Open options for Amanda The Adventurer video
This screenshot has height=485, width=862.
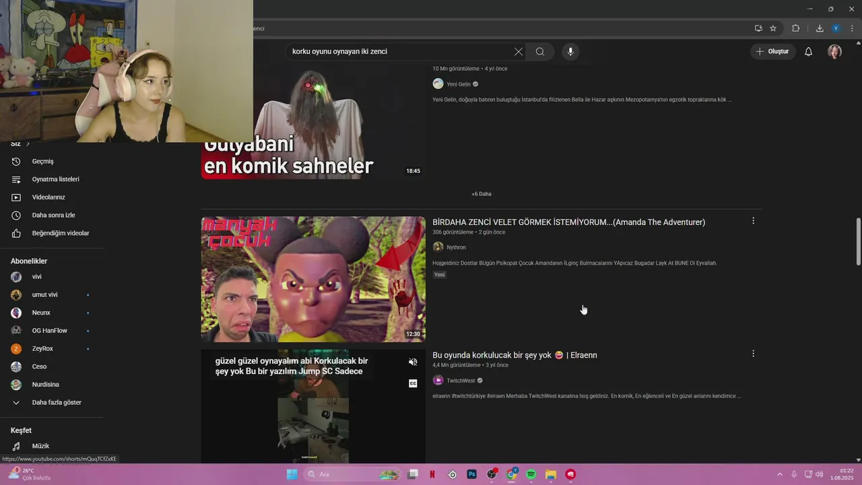point(753,221)
